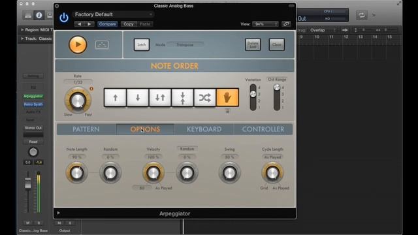Click the Arpeggiator plugin slot in channel strip

click(x=33, y=96)
